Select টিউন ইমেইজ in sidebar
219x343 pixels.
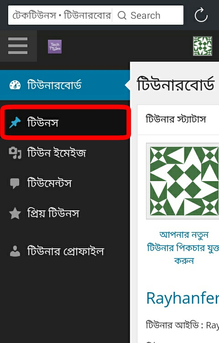[65, 153]
